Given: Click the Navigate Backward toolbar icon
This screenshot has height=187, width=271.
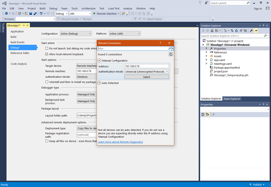Looking at the screenshot, I should pyautogui.click(x=6, y=13).
